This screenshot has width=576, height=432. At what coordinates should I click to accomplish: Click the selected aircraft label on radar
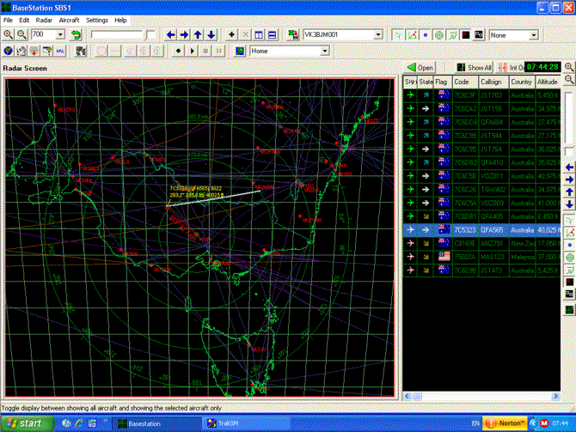pyautogui.click(x=196, y=192)
